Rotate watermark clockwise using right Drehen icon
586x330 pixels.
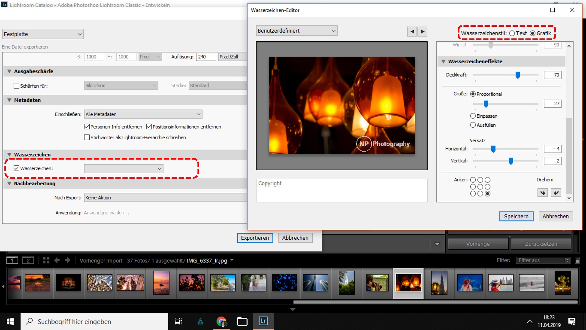point(556,193)
